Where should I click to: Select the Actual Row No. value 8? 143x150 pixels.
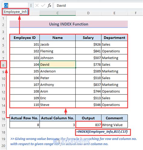(x=25, y=125)
